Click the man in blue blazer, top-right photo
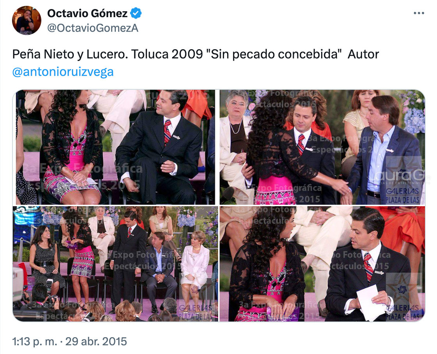The image size is (437, 354). (385, 150)
